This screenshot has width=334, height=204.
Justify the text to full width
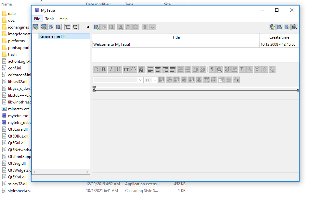coord(173,69)
